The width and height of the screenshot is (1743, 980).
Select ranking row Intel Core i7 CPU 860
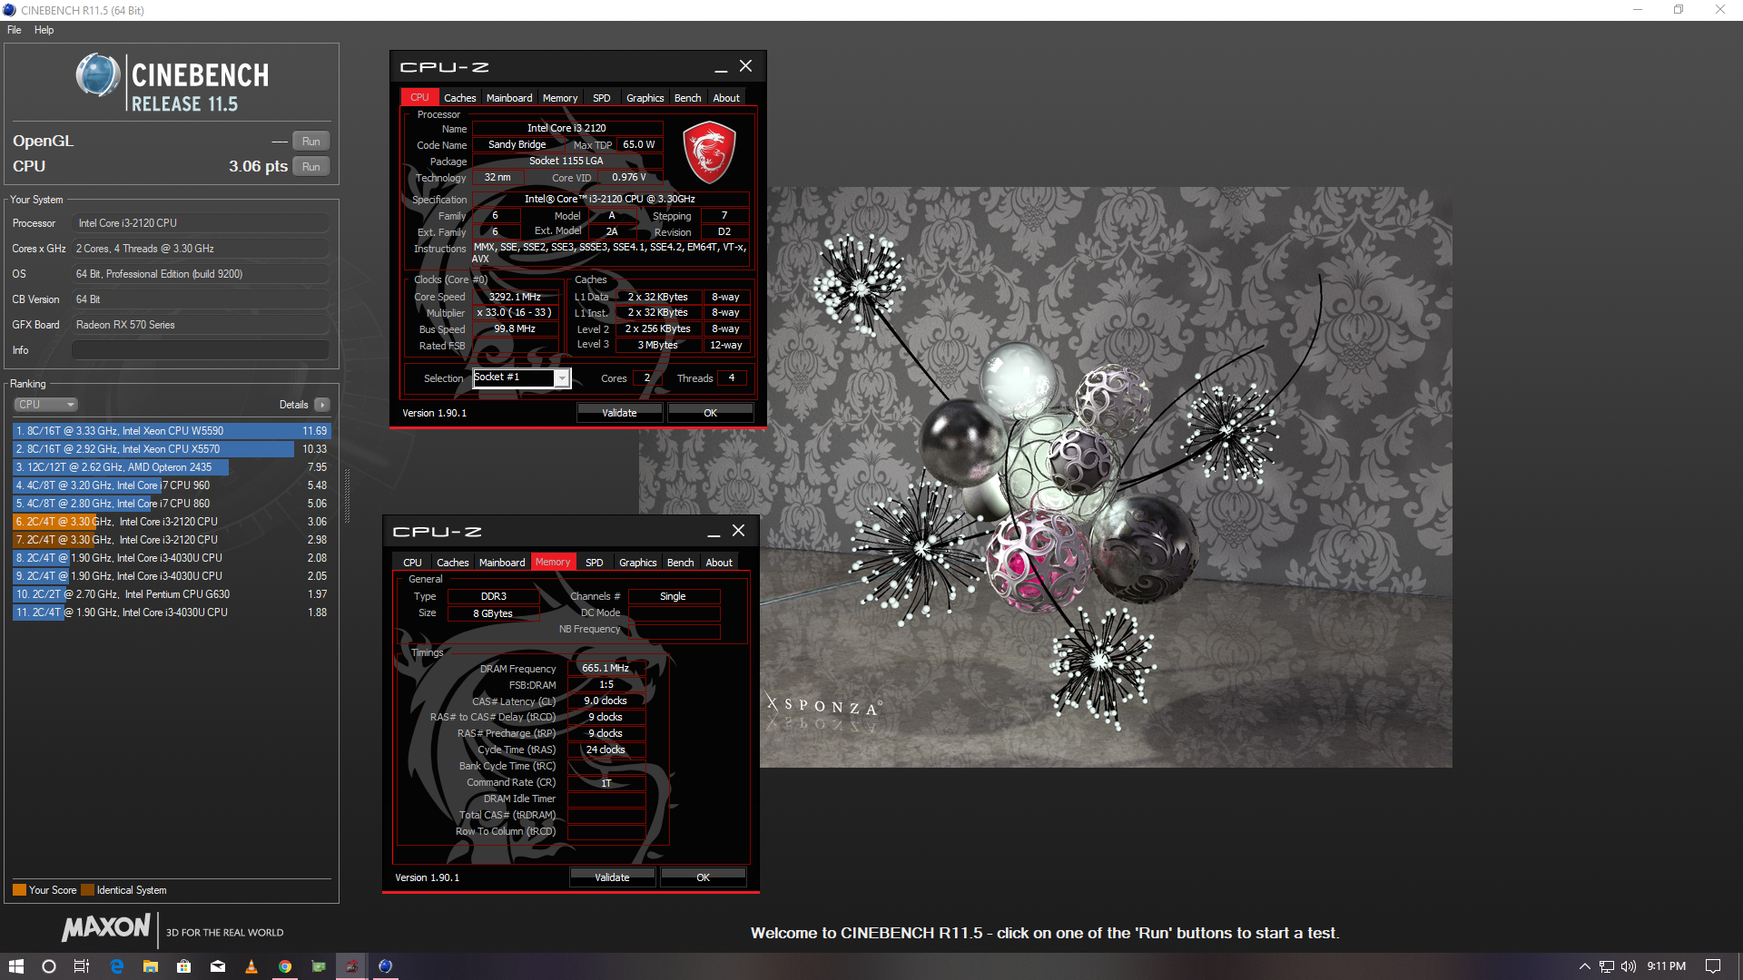(x=172, y=504)
